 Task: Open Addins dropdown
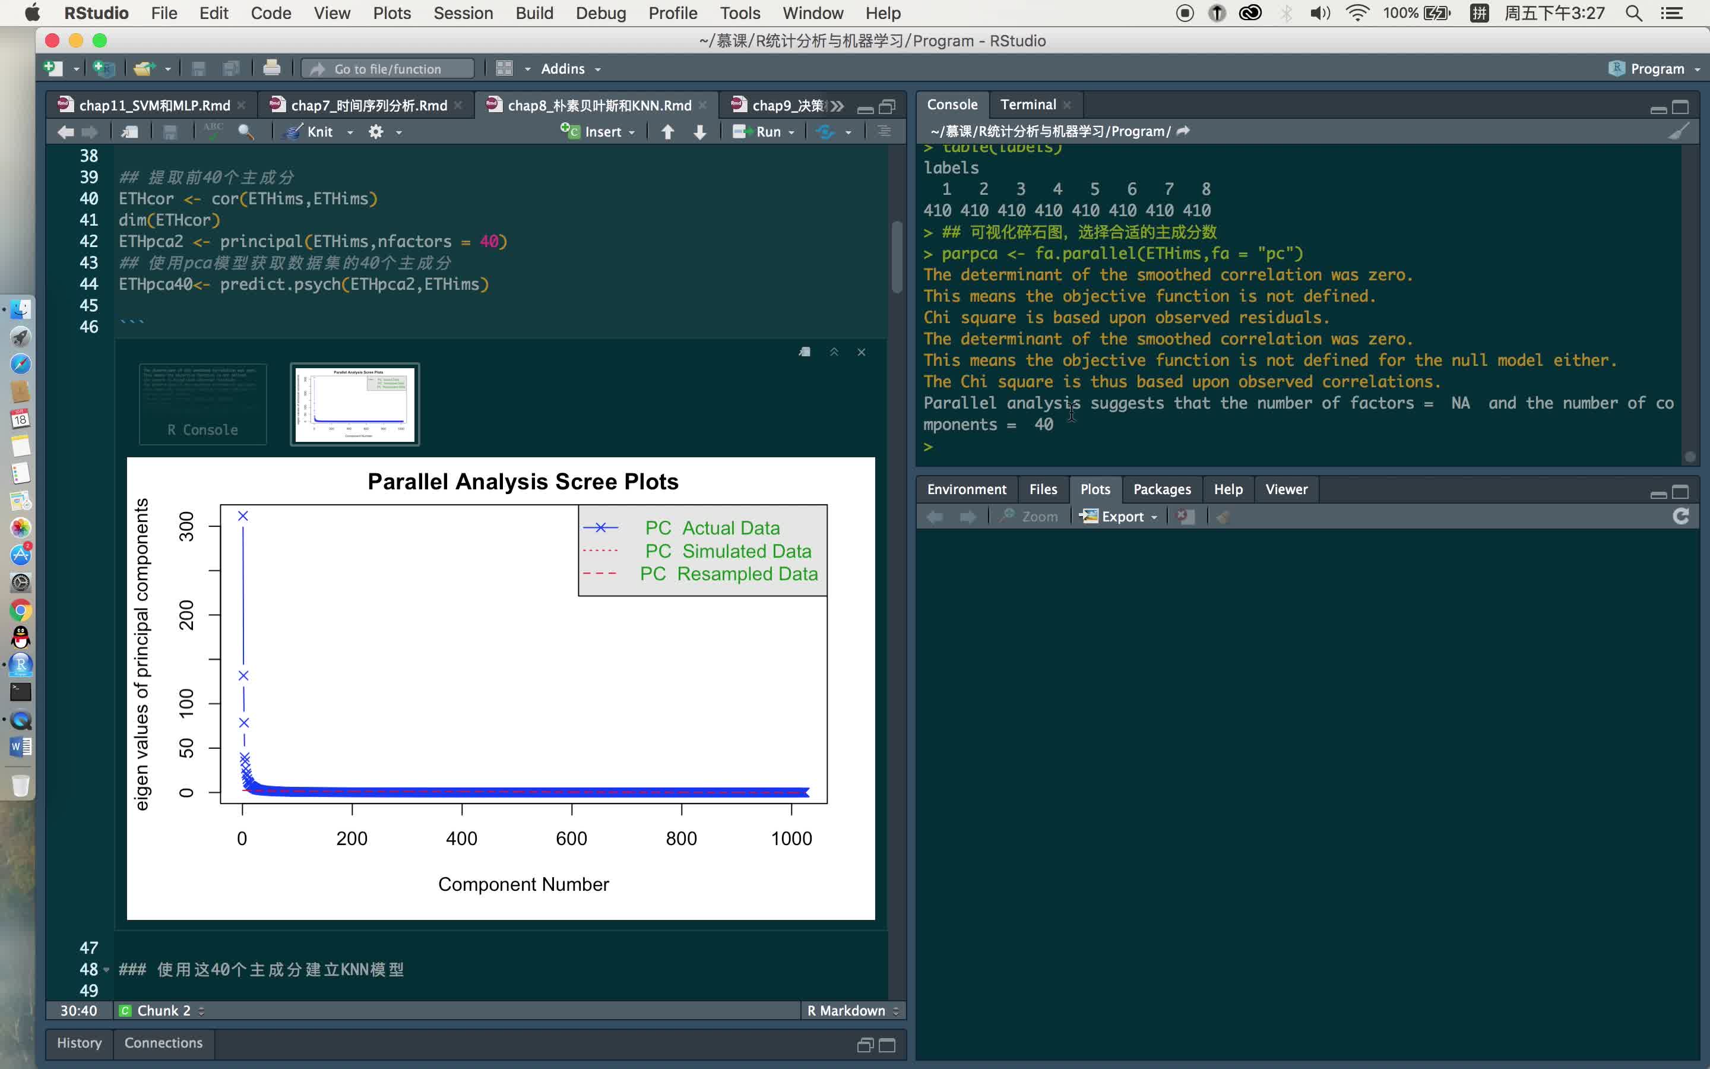(570, 68)
